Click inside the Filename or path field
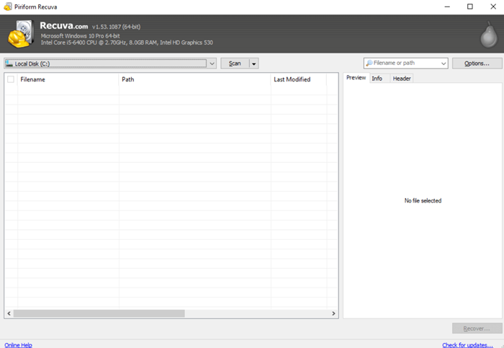This screenshot has height=348, width=504. point(405,63)
